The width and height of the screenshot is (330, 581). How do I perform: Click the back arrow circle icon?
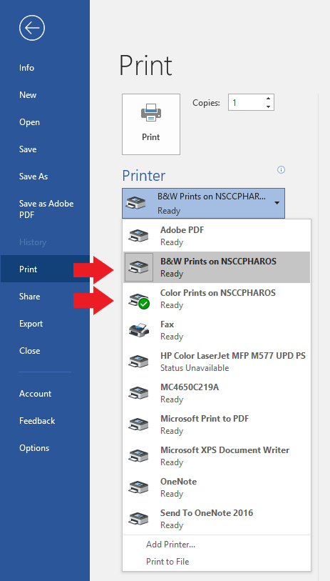point(32,28)
